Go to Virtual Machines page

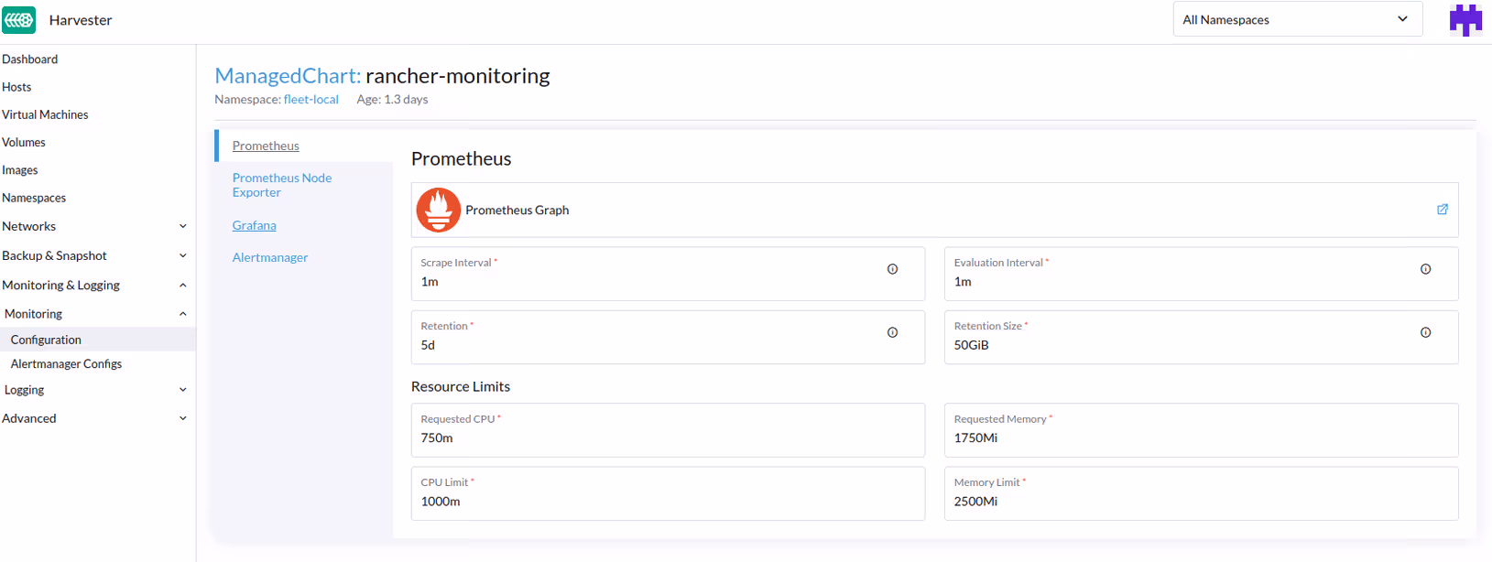coord(45,114)
